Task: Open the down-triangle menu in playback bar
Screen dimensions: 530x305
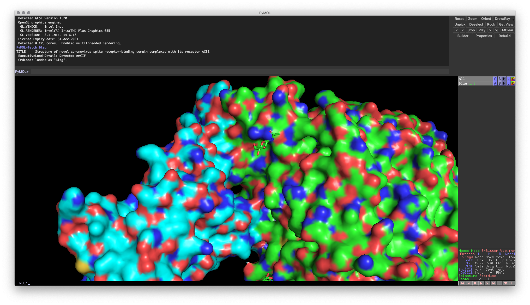Action: [x=506, y=283]
